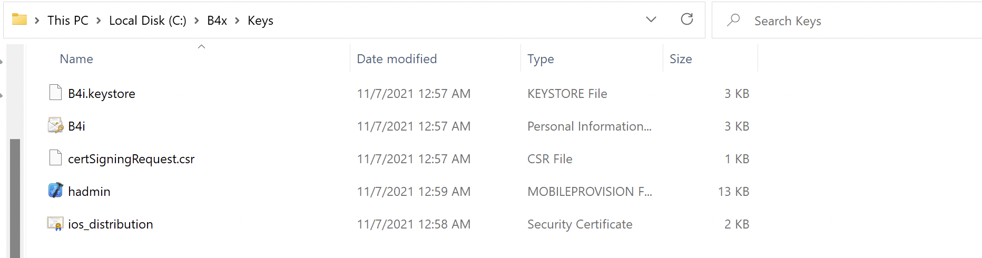Expand the chevron after Local Disk (C:)

197,21
